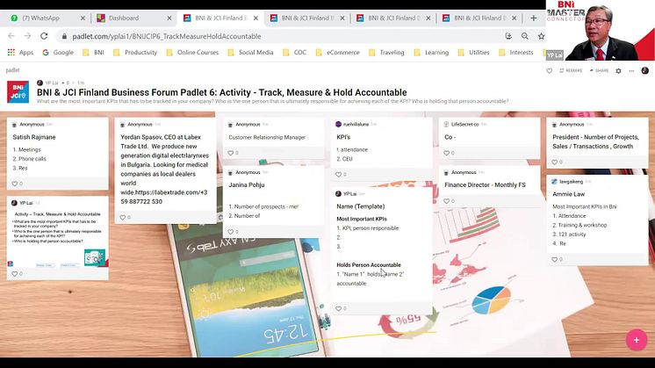Like the Yordan Spasov post
This screenshot has width=655, height=368.
[122, 217]
